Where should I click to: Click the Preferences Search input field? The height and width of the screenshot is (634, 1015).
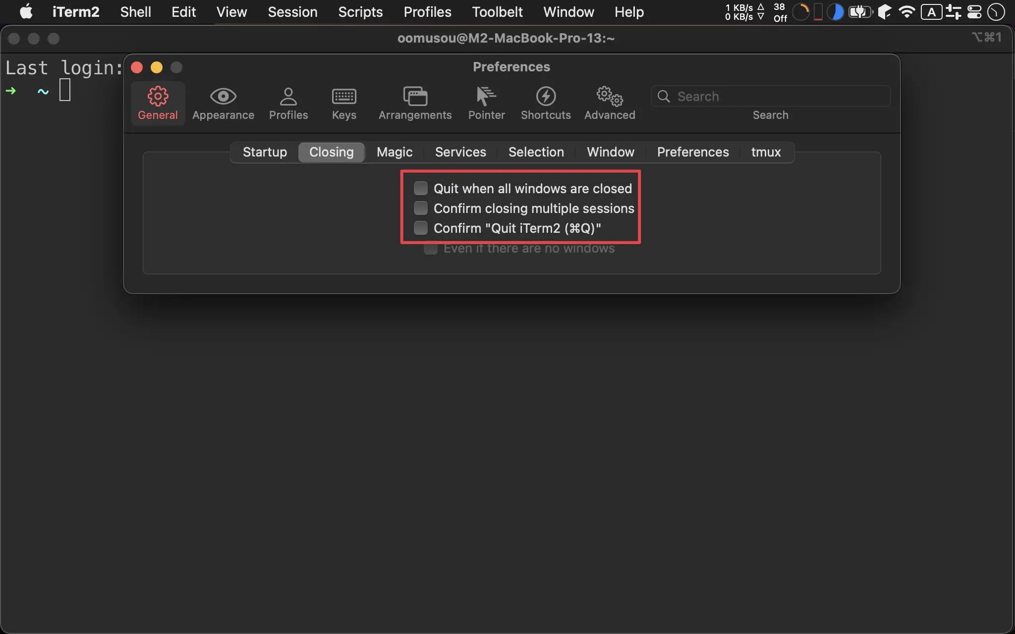click(771, 96)
